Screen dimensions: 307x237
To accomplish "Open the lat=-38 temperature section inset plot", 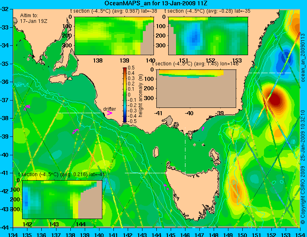I will [x=114, y=36].
